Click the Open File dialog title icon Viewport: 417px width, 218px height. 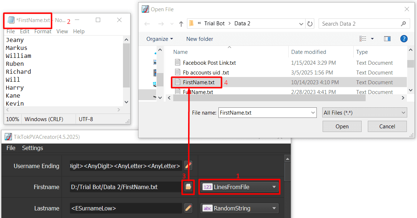145,9
